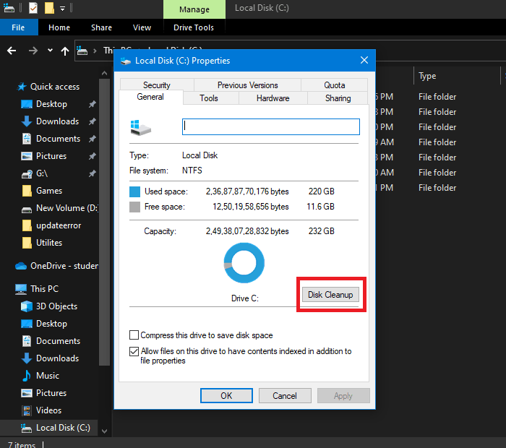The height and width of the screenshot is (448, 506).
Task: Click the Forward arrow in Explorer
Action: tap(33, 51)
